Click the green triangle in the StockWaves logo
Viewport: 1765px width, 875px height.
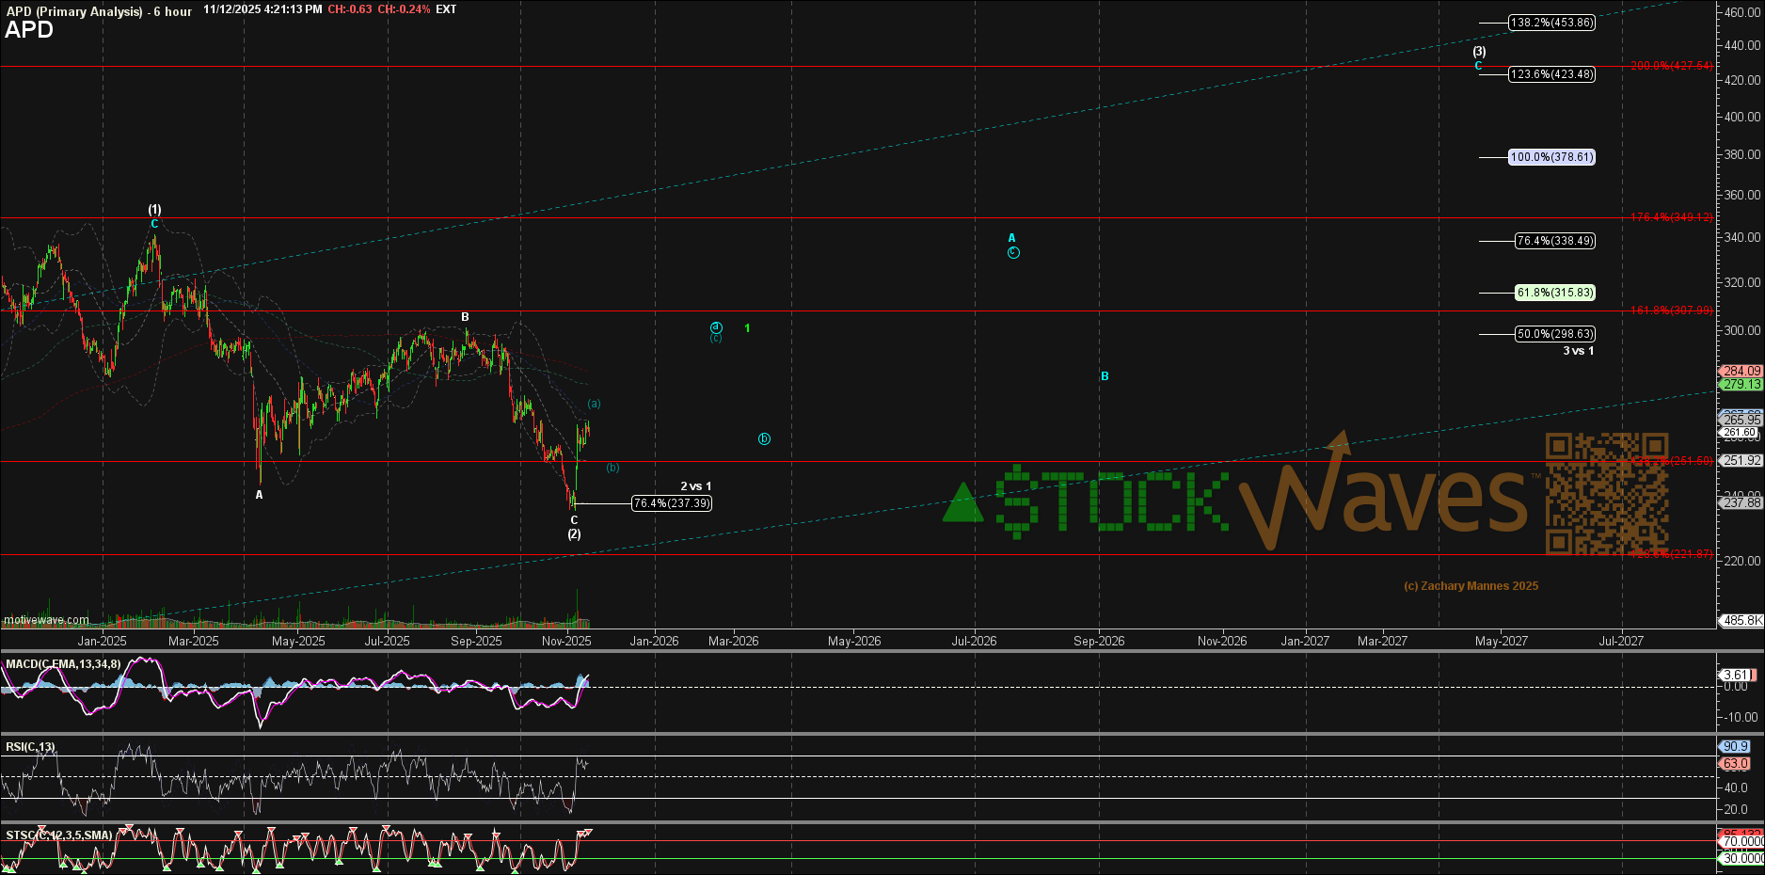962,503
